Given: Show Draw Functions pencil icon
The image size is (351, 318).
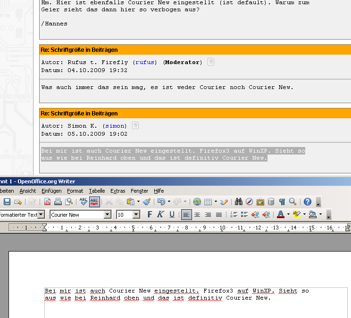Looking at the screenshot, I should 224,202.
